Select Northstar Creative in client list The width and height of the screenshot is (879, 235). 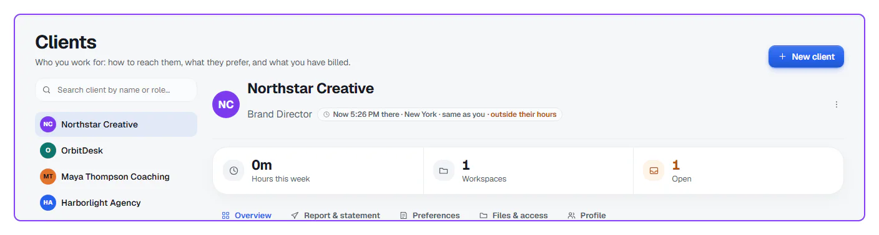click(116, 124)
